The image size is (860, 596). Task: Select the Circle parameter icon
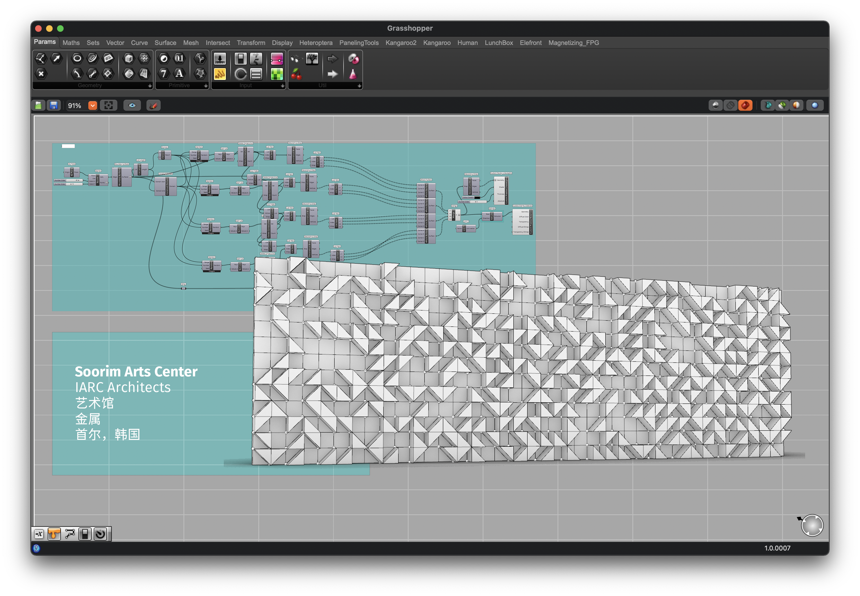click(77, 58)
